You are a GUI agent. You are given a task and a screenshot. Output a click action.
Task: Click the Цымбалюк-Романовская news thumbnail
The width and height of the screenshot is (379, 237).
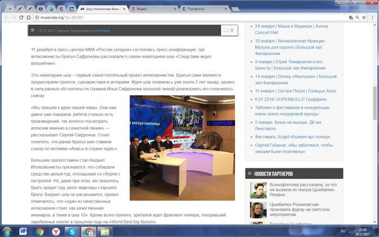(x=258, y=210)
